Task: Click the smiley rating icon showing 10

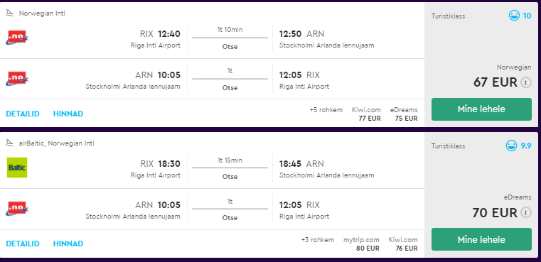Action: [514, 16]
